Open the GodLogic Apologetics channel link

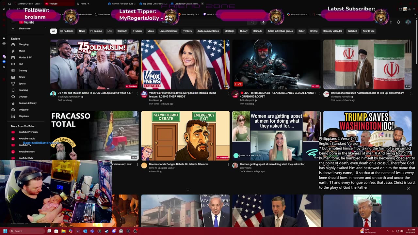tap(69, 97)
